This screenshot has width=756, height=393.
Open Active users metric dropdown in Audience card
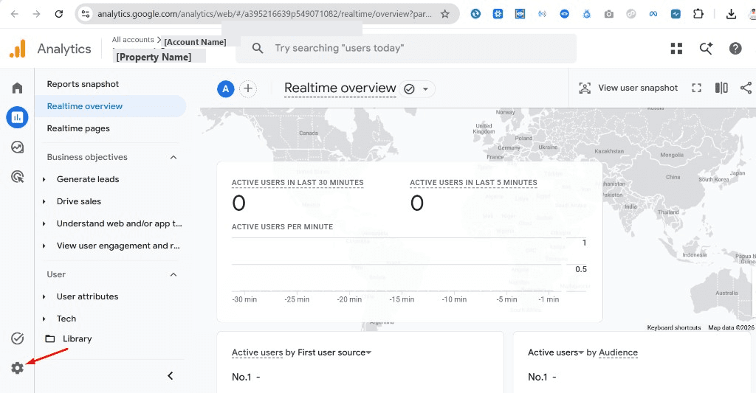581,352
